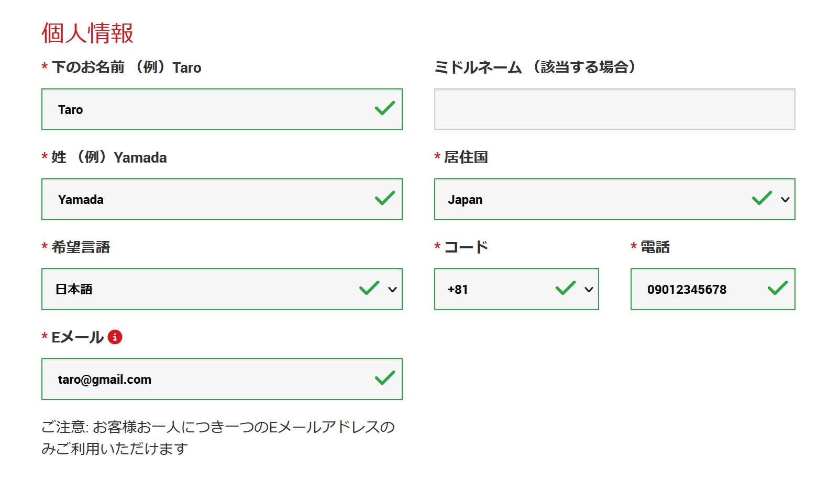The image size is (839, 481).
Task: Click the green checkmark in the email field
Action: point(385,378)
